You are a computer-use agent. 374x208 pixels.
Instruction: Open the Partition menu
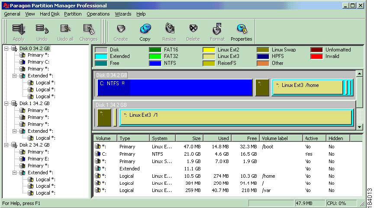[73, 14]
